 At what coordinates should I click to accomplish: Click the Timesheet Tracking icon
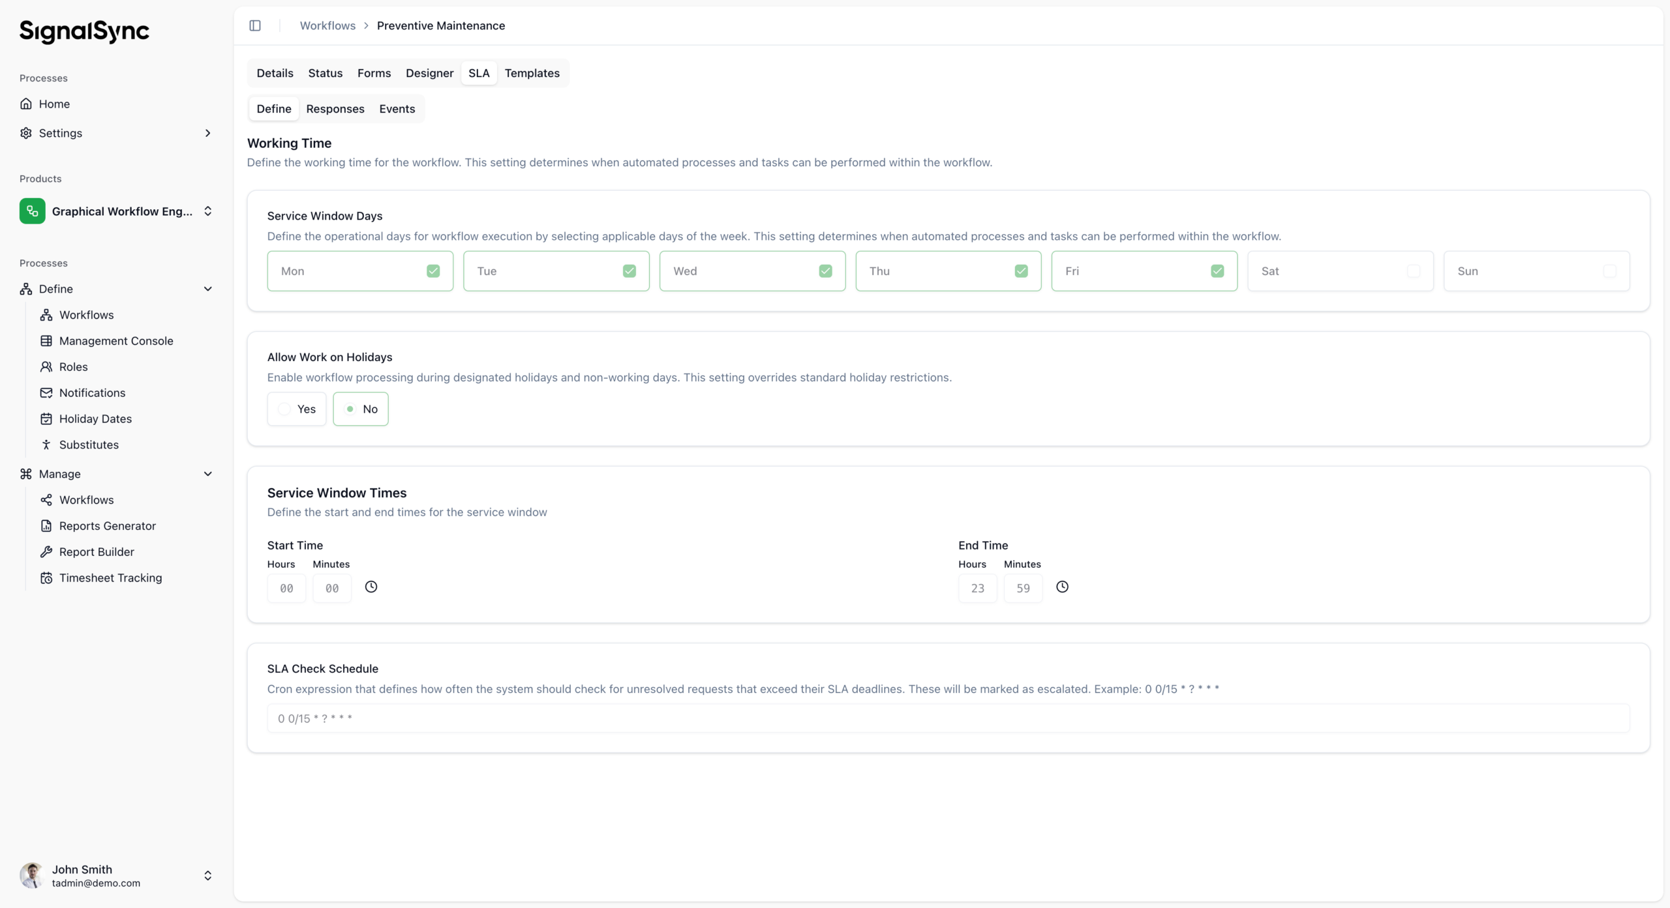(46, 578)
